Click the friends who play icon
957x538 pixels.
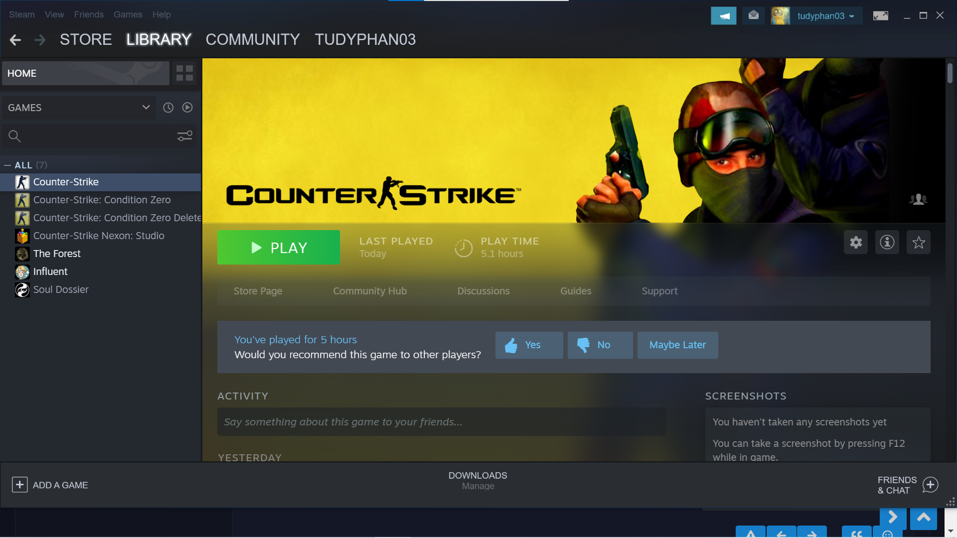tap(918, 200)
